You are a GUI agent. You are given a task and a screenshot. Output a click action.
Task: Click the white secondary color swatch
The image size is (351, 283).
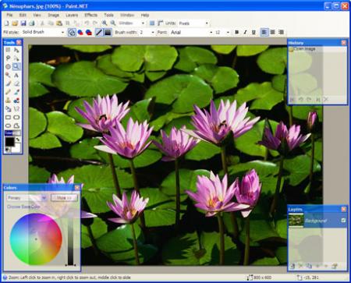pyautogui.click(x=17, y=148)
